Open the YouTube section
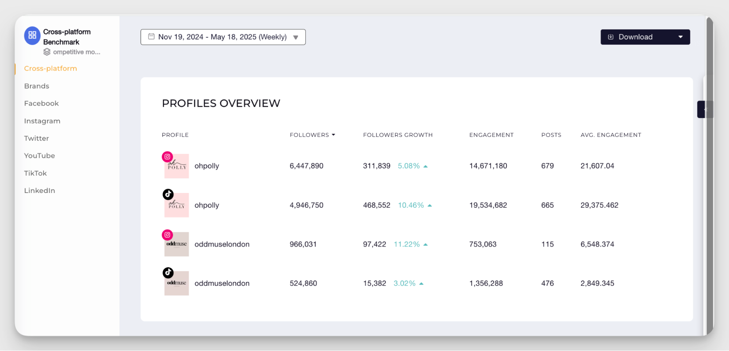Image resolution: width=729 pixels, height=351 pixels. pyautogui.click(x=39, y=156)
